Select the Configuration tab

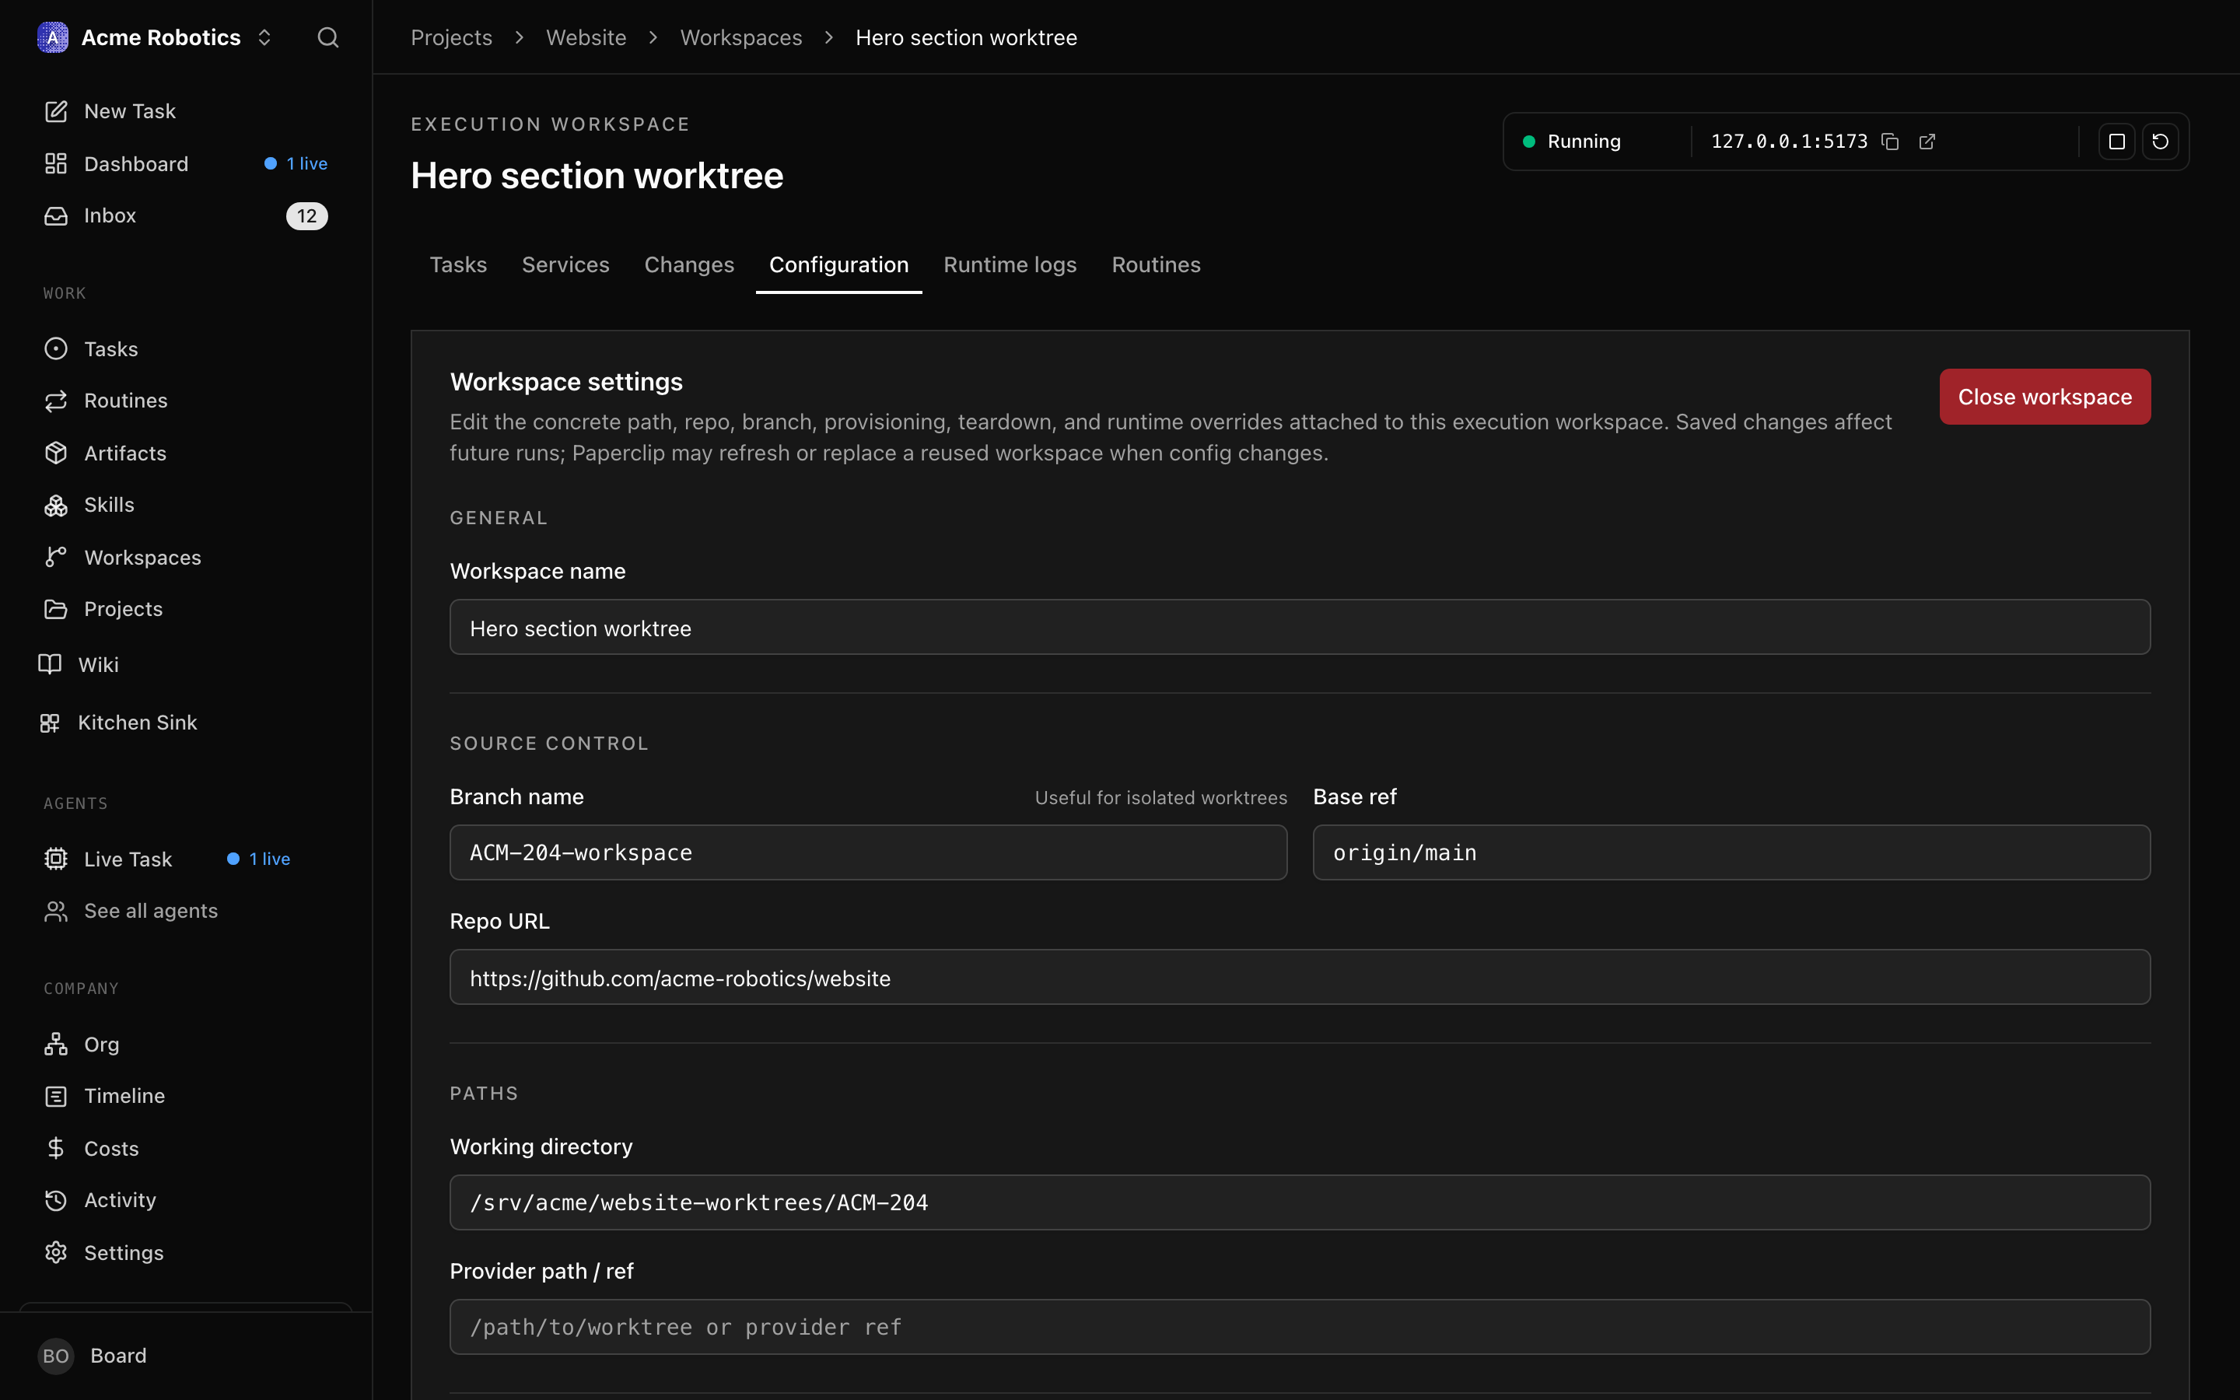838,264
